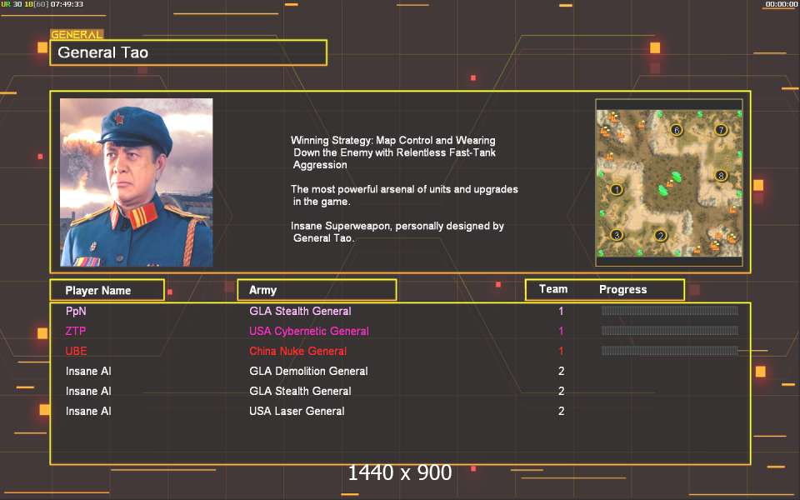Click PpN's GLA Stealth General army

coord(300,311)
